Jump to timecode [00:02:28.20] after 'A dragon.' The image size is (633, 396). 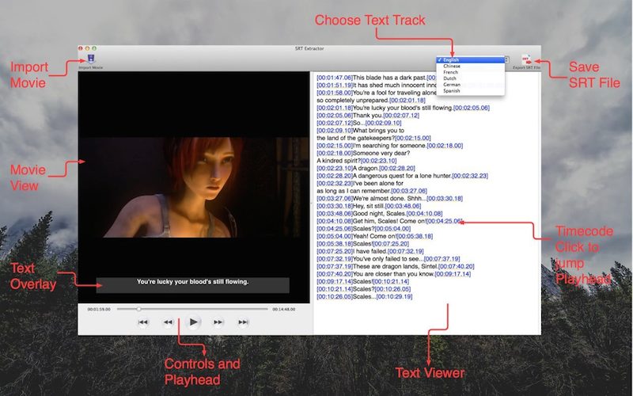397,168
